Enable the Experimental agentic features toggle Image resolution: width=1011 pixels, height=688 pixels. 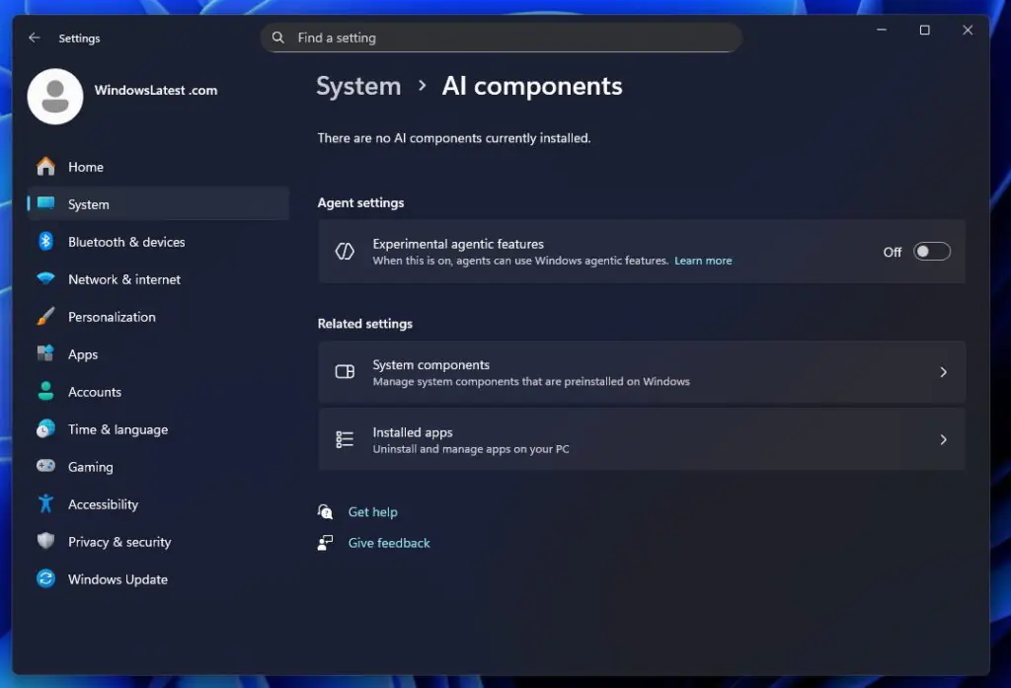(931, 252)
